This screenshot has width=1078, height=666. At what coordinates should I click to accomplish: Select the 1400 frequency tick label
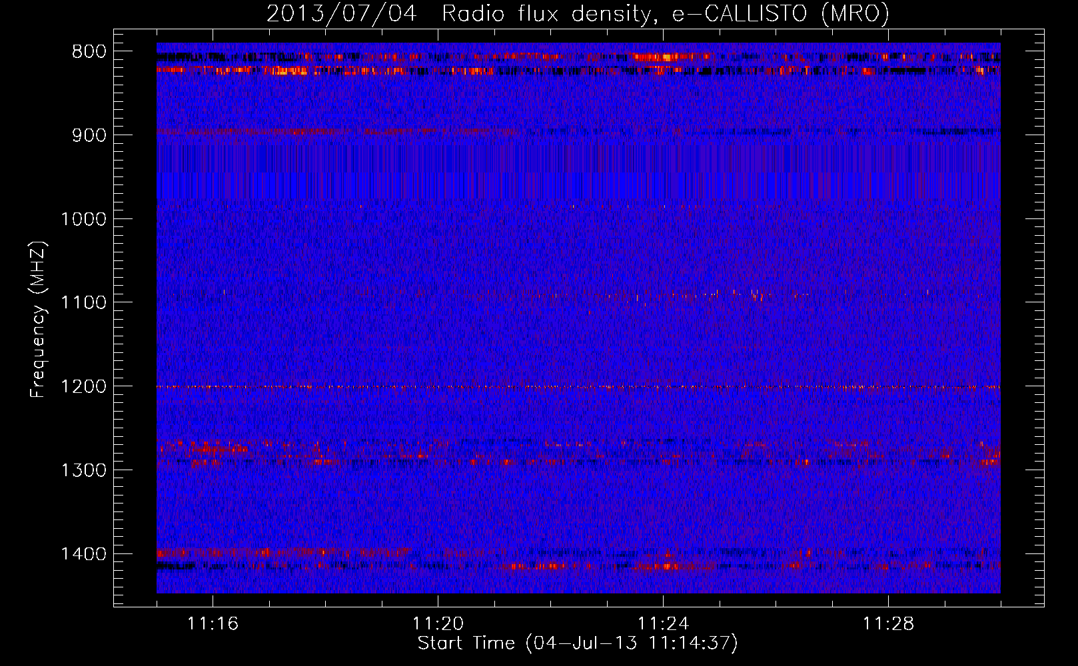point(83,554)
